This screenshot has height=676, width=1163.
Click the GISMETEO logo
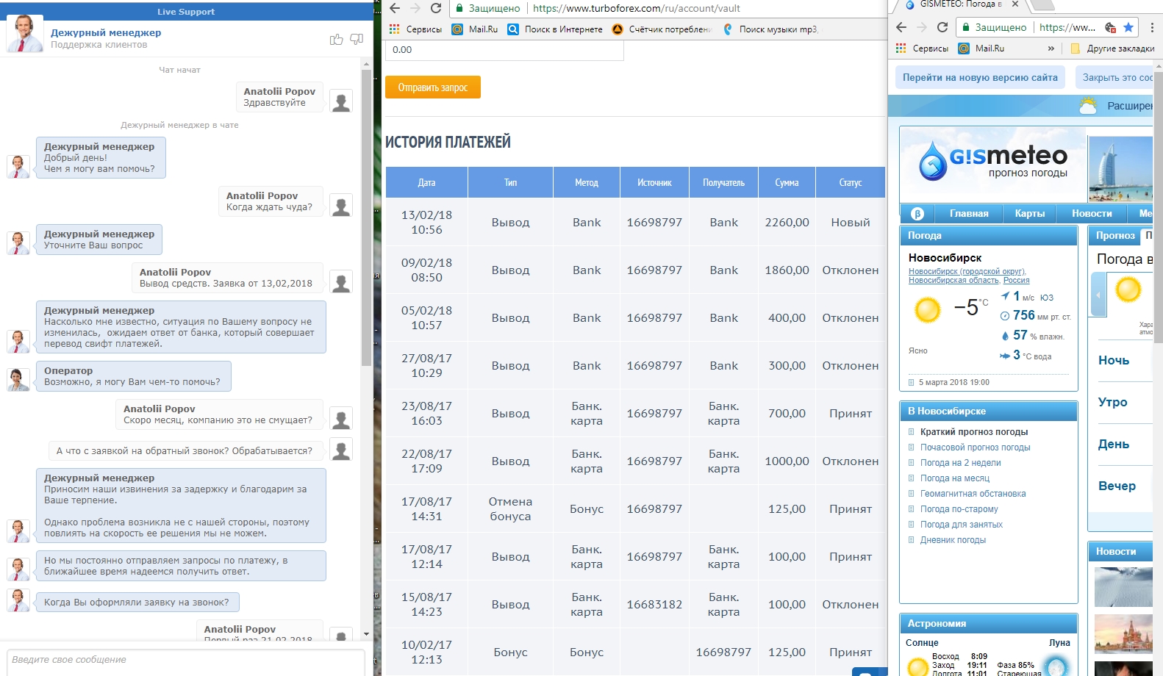[992, 160]
